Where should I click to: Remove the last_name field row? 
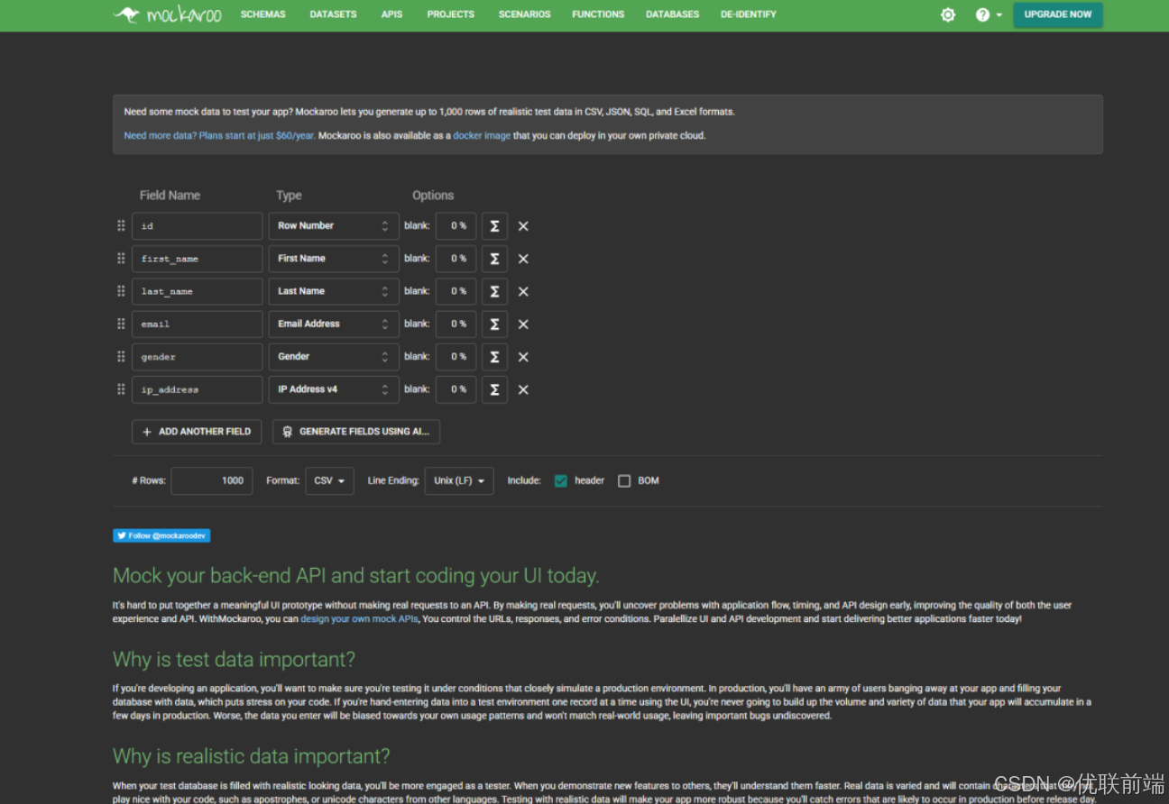(x=523, y=291)
